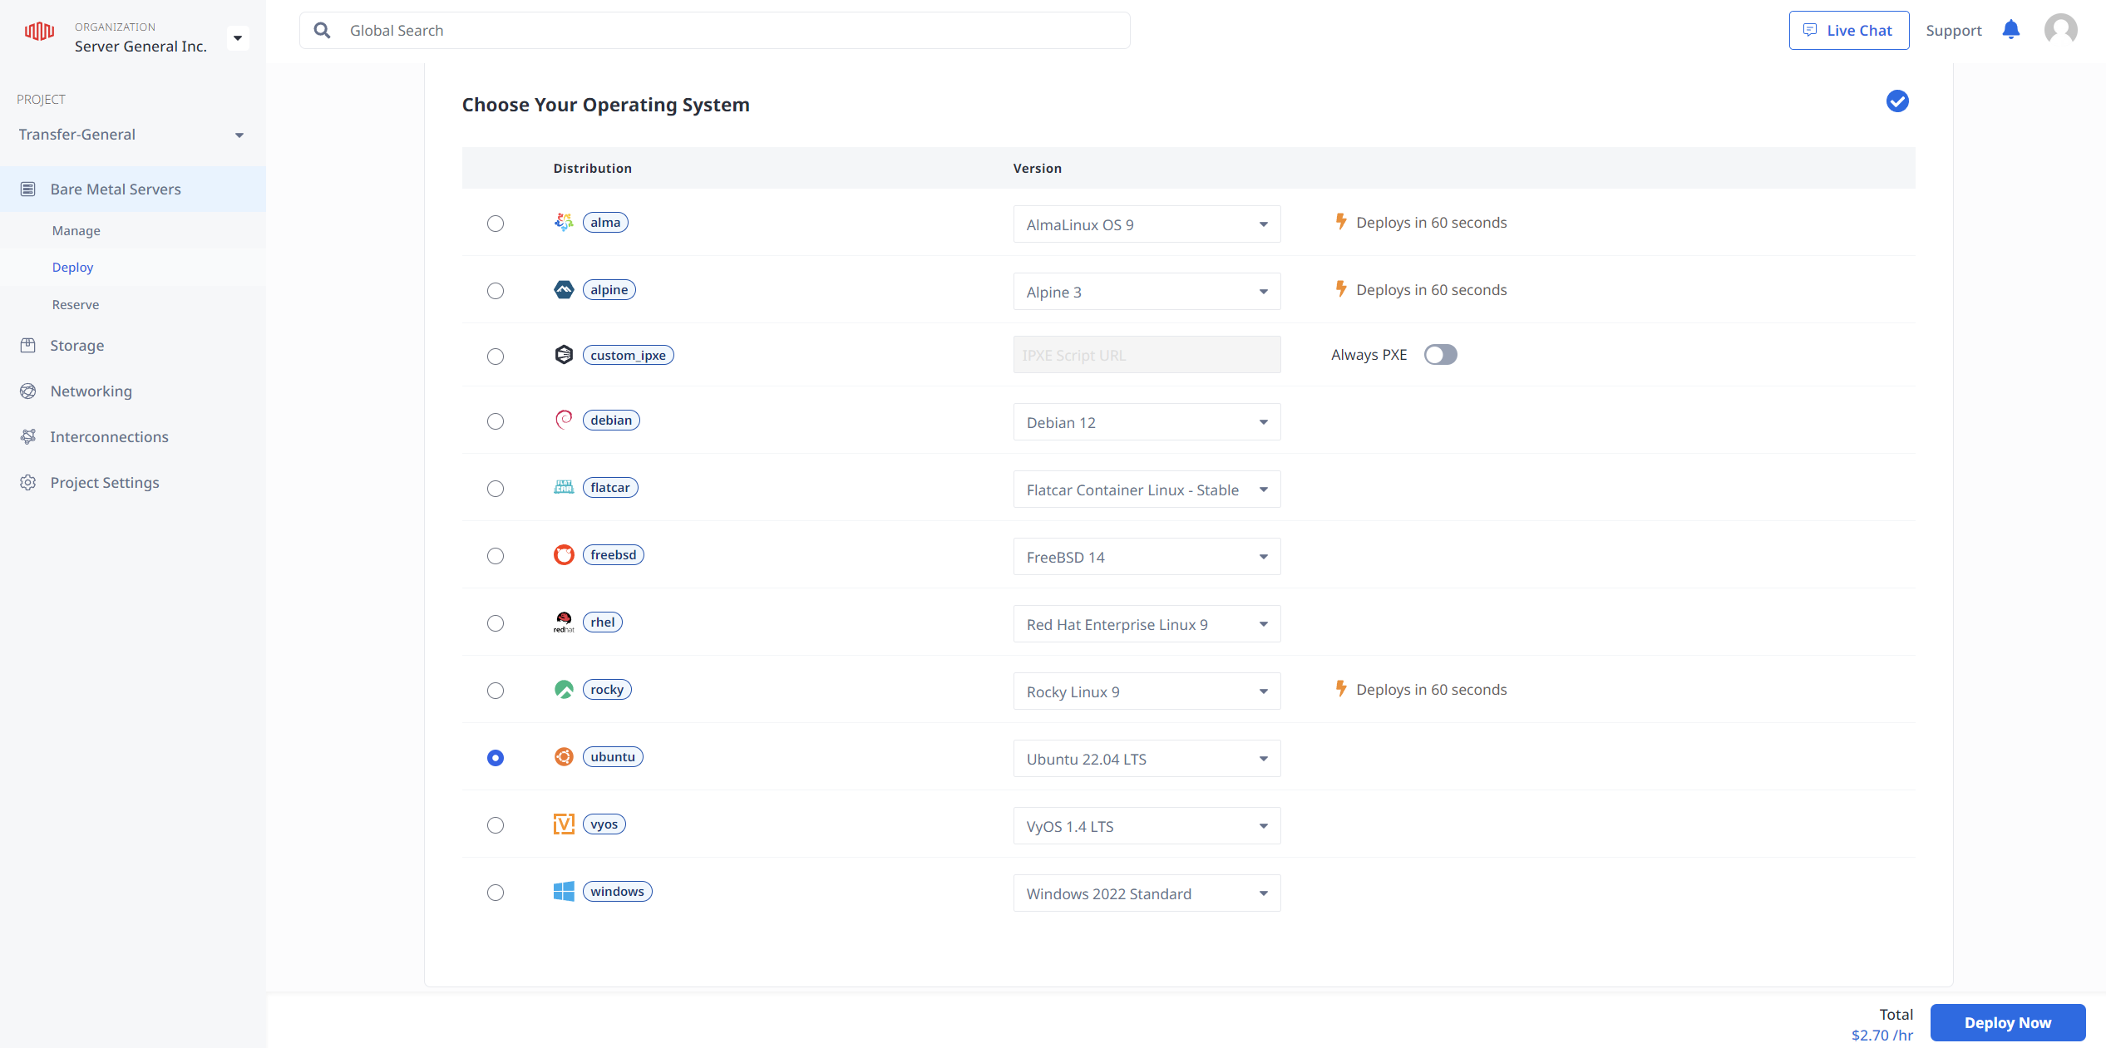Click the AlmaLinux OS distribution icon

pos(563,221)
